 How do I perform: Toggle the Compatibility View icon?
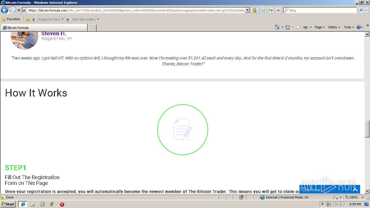263,10
